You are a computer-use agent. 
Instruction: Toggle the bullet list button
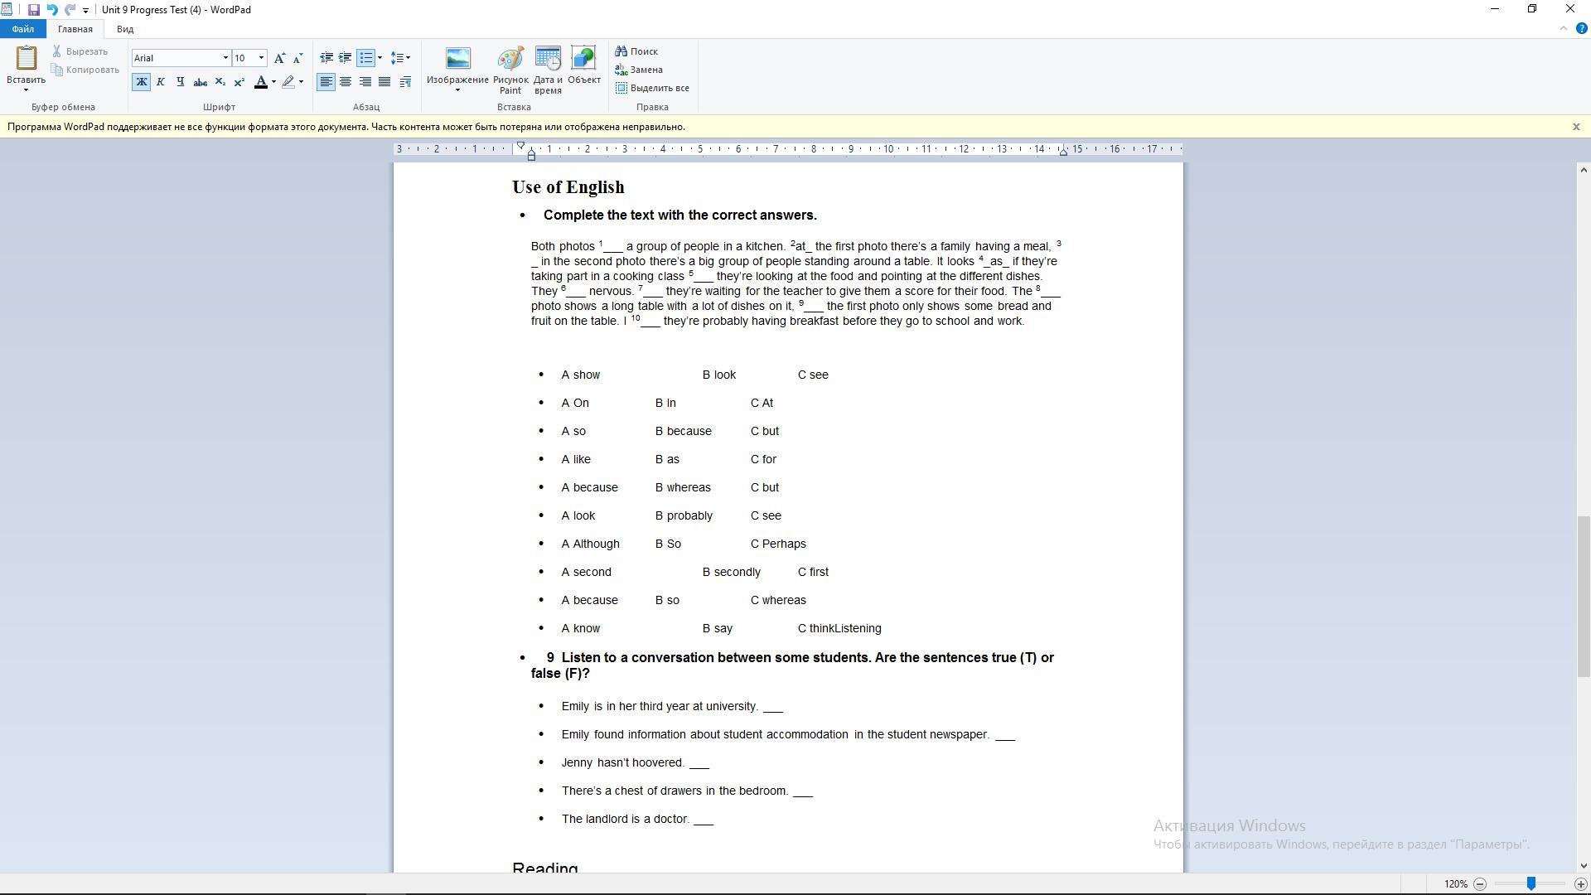pos(365,58)
